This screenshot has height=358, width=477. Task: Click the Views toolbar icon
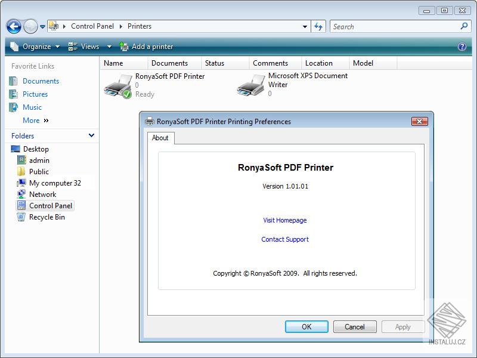pos(73,47)
